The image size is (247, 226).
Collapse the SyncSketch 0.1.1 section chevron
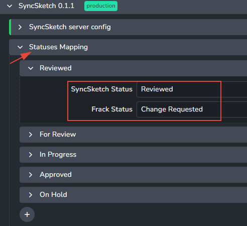[10, 6]
